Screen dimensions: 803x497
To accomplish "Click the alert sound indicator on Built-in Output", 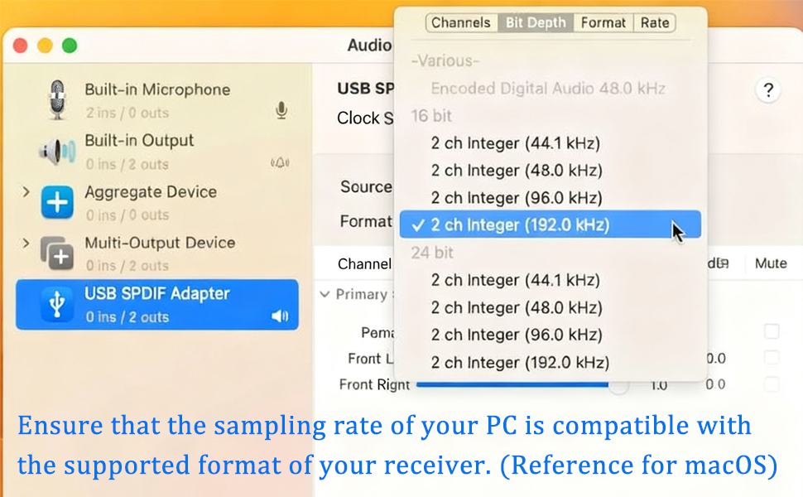I will point(280,163).
